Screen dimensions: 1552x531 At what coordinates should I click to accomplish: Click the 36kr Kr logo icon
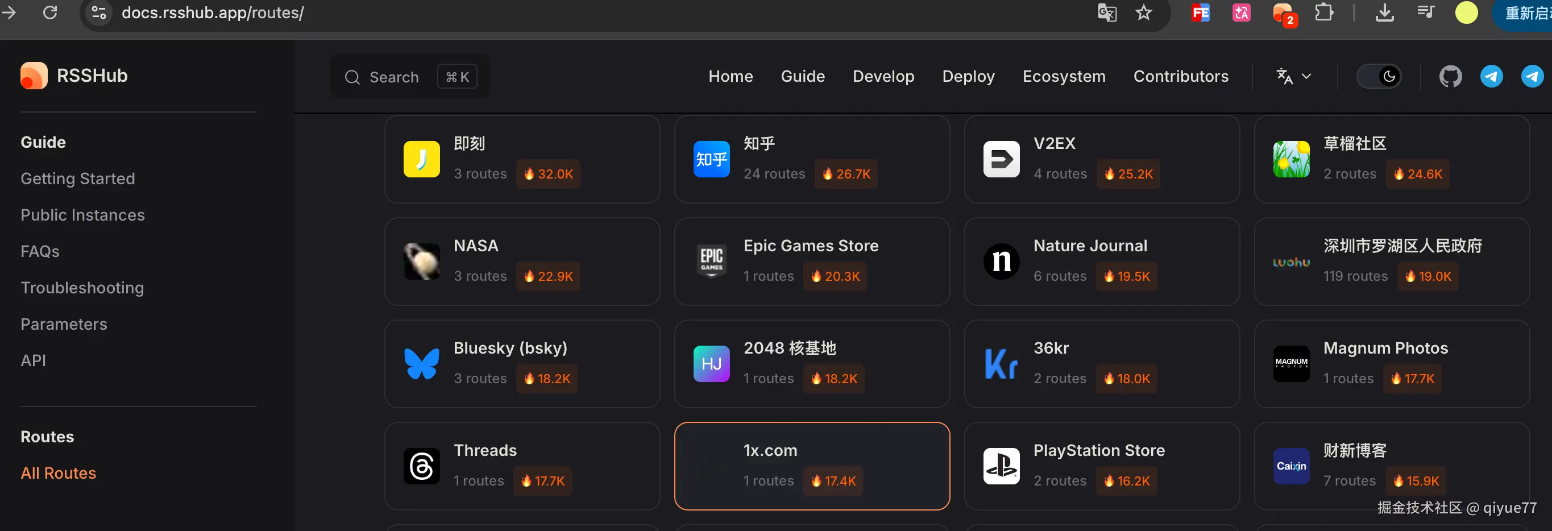pos(1001,364)
